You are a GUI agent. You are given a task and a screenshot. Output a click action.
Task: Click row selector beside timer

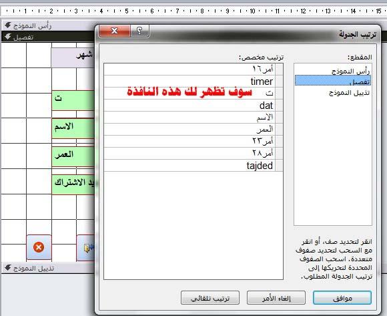click(279, 82)
